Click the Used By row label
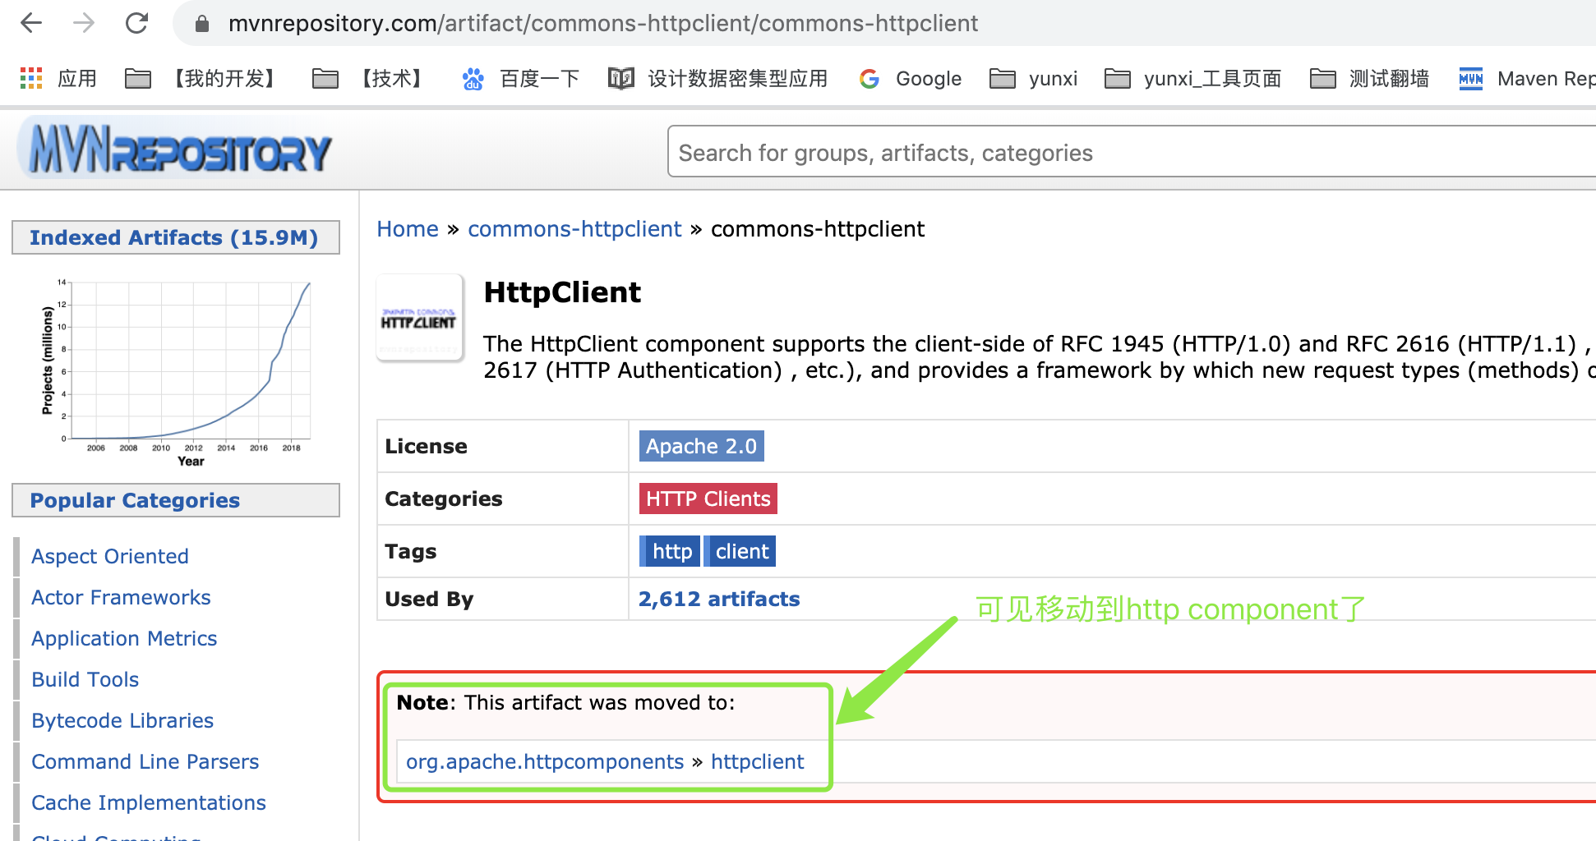 [x=429, y=599]
